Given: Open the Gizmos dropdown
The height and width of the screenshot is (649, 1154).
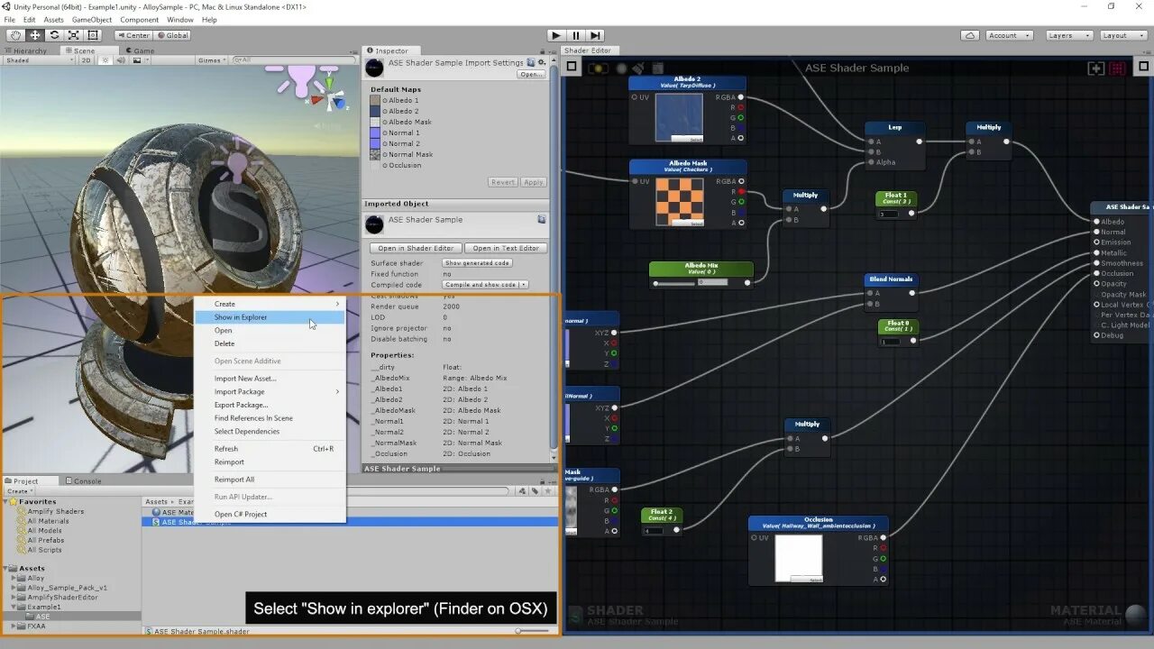Looking at the screenshot, I should pos(211,60).
